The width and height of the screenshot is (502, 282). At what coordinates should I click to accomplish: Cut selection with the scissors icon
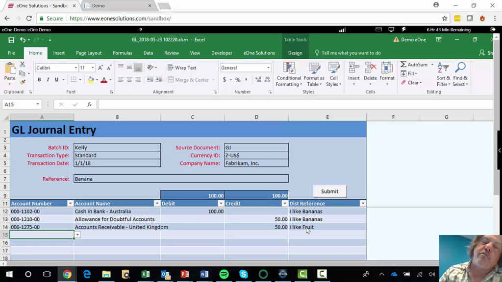23,65
